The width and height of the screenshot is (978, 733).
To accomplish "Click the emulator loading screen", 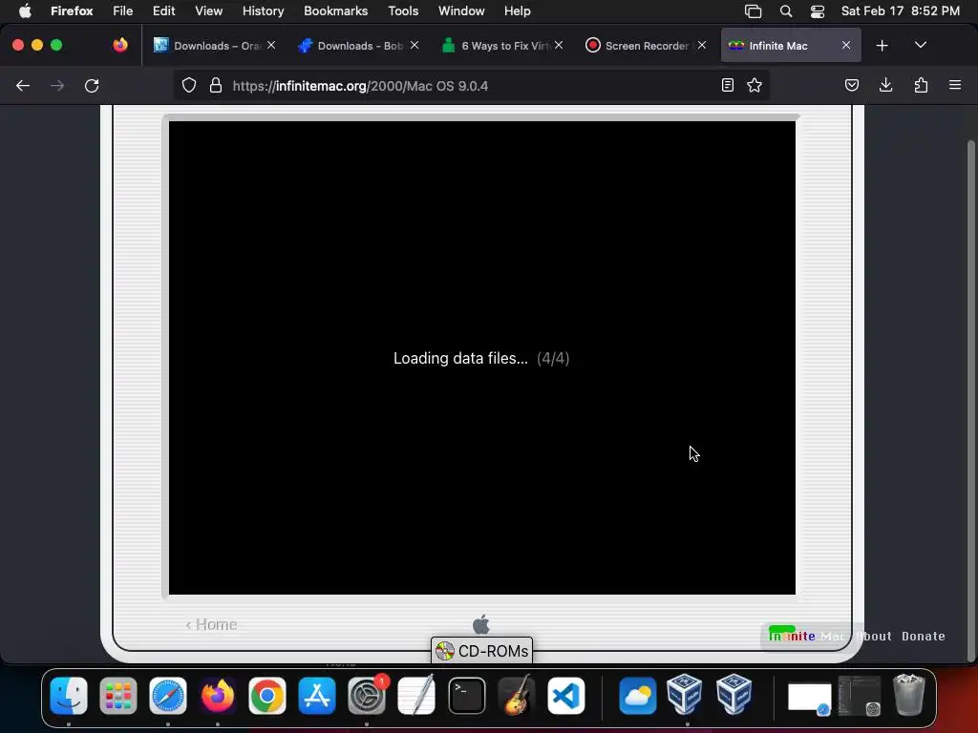I will [482, 357].
